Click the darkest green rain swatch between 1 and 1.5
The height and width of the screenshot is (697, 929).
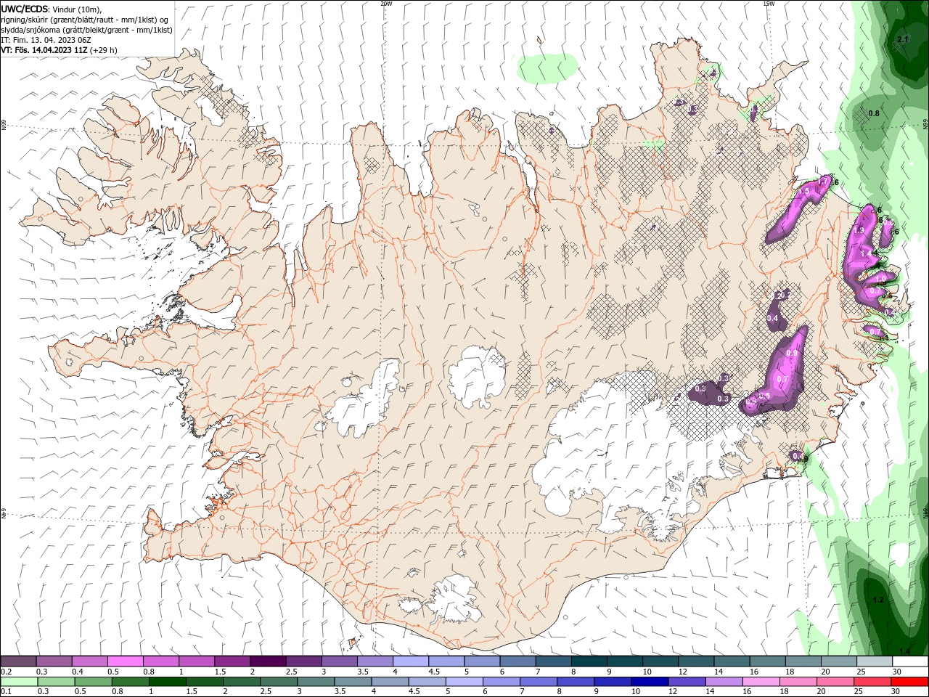click(167, 682)
